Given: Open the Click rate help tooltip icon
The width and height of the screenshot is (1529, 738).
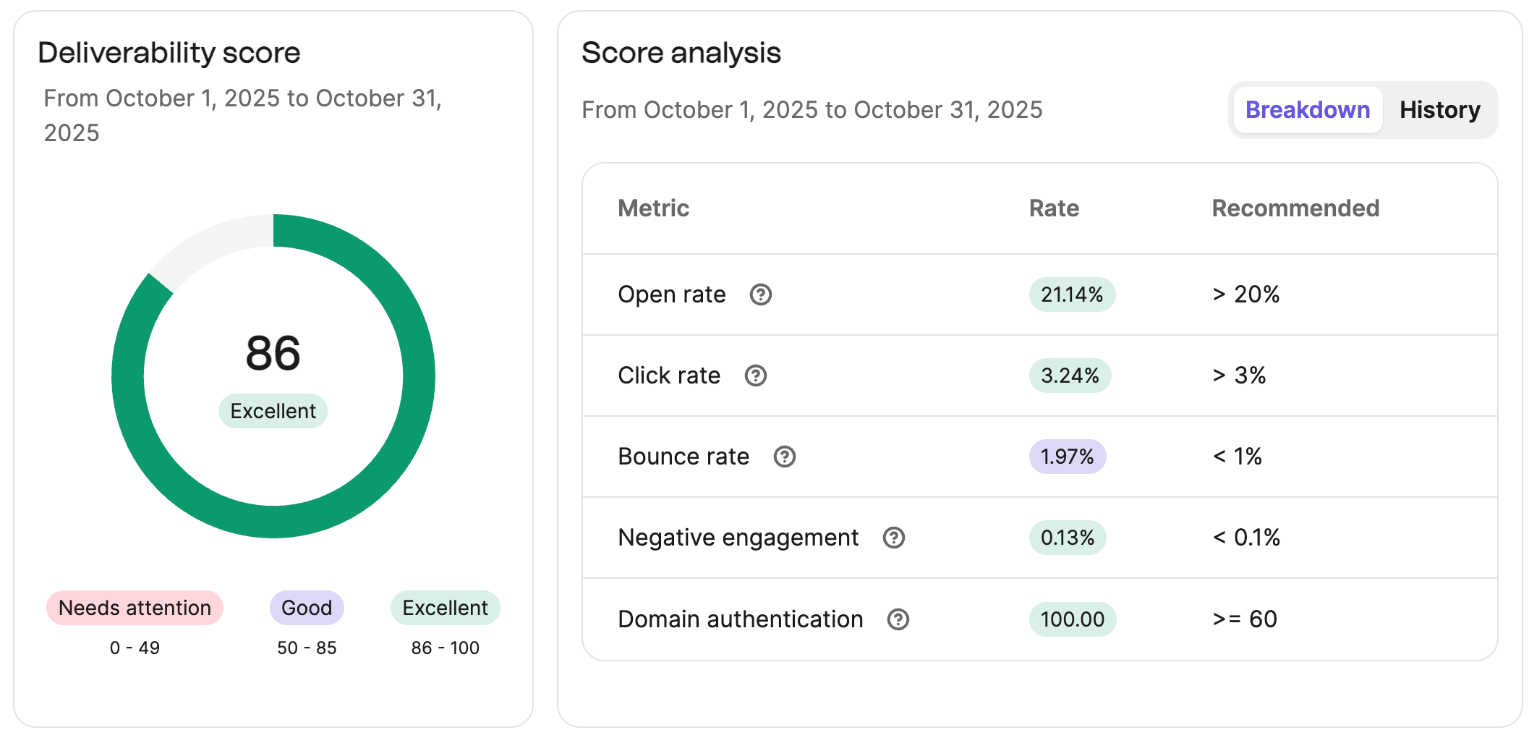Looking at the screenshot, I should click(x=756, y=376).
